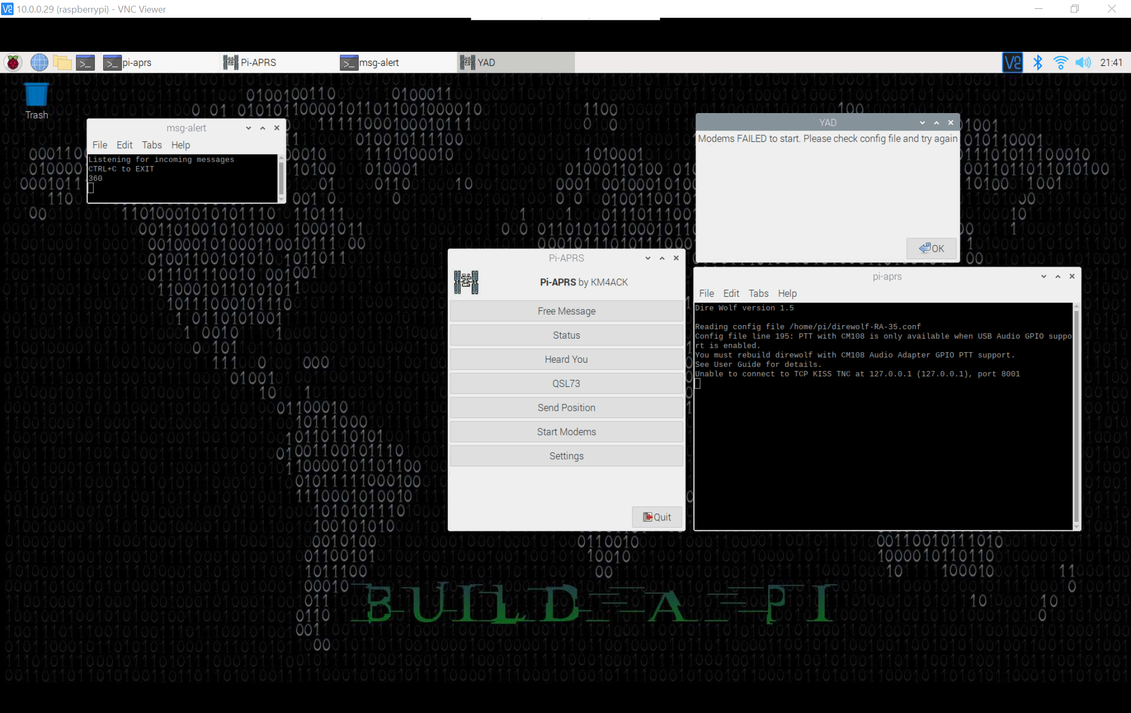Image resolution: width=1131 pixels, height=713 pixels.
Task: Click the Pi-APRS satellite logo
Action: tap(467, 281)
